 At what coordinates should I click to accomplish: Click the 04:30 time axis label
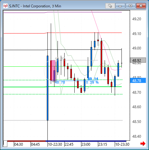coord(19,144)
